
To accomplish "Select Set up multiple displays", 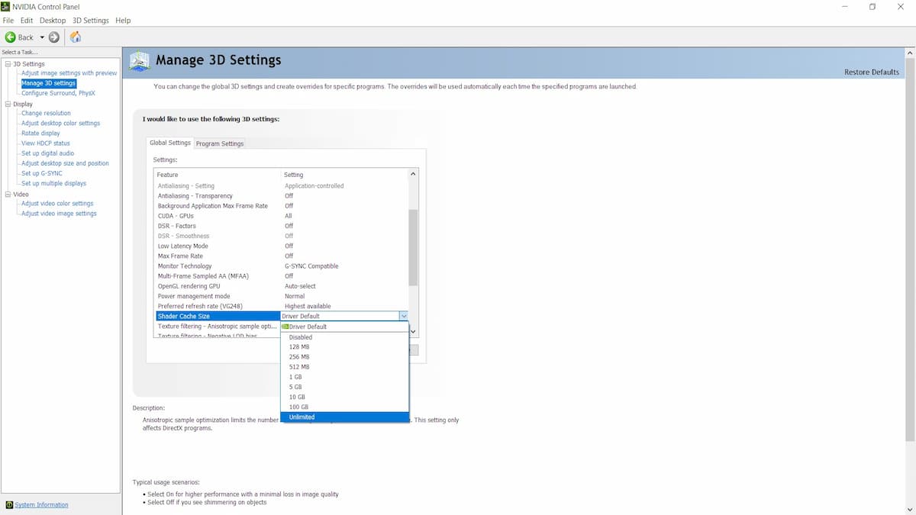I will click(53, 183).
